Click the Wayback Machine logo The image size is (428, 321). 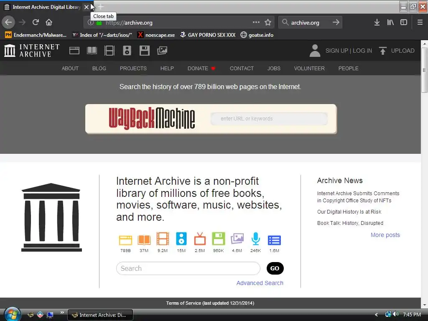[152, 118]
